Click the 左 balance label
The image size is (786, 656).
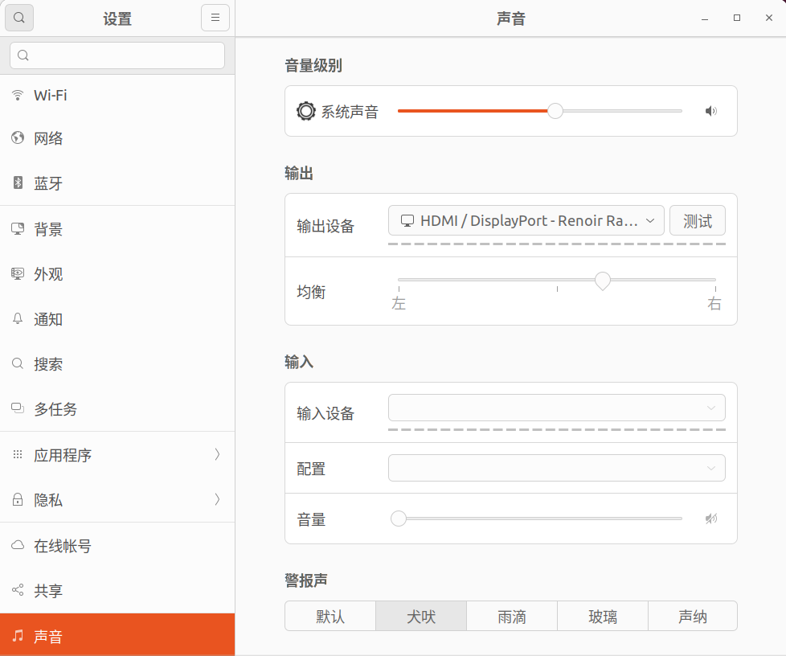point(399,303)
